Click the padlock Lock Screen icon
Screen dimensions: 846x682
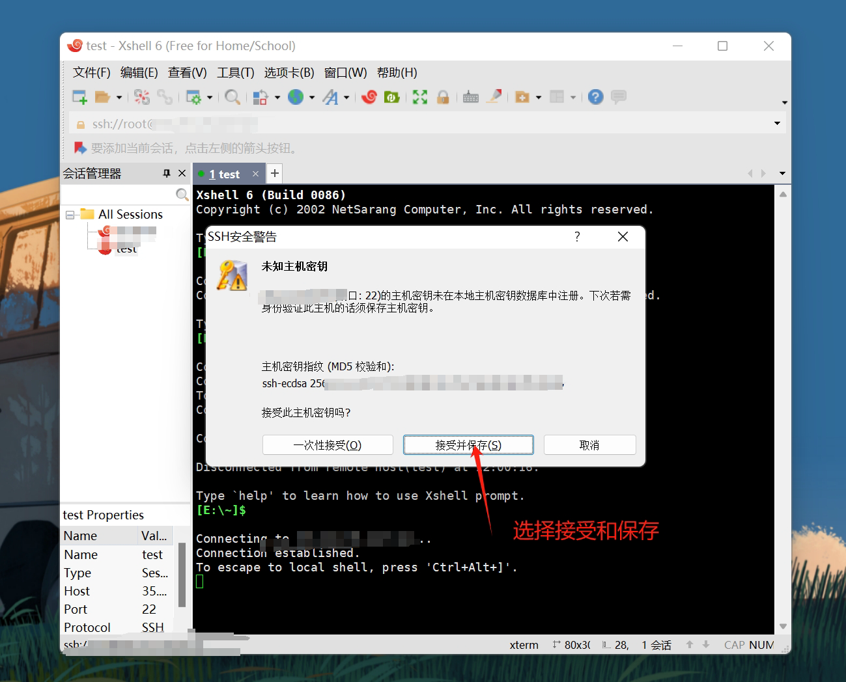(x=443, y=97)
